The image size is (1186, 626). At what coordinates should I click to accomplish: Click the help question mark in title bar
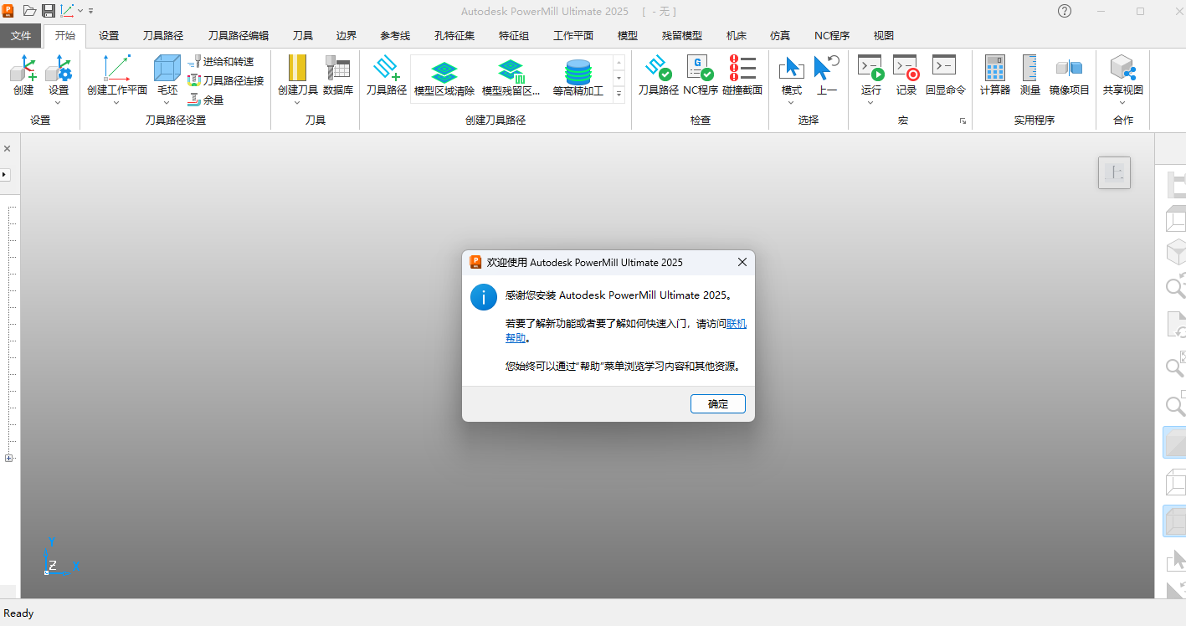coord(1064,11)
